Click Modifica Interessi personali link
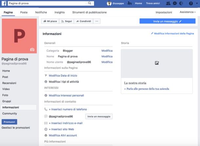 coord(67,95)
